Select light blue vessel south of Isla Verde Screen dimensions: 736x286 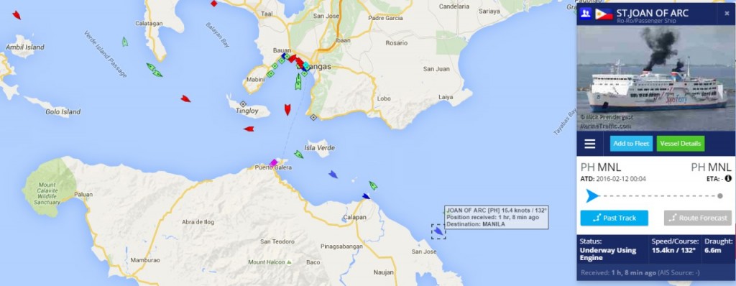(x=333, y=174)
